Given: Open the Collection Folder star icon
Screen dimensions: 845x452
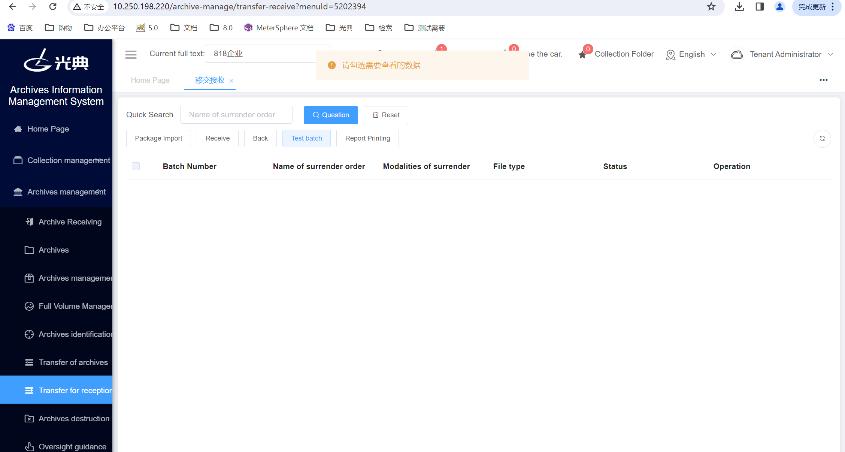Looking at the screenshot, I should point(582,55).
